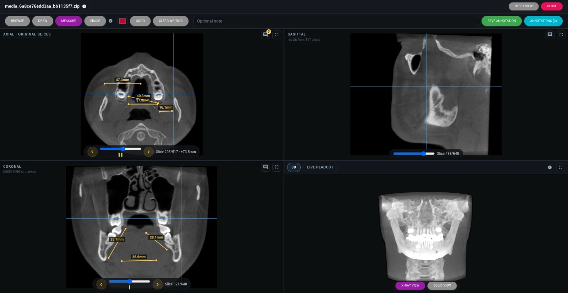Screen dimensions: 568x293
Task: Go to next axial slice
Action: (x=148, y=152)
